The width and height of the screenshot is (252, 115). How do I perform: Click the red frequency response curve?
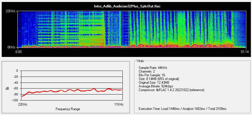tap(71, 91)
